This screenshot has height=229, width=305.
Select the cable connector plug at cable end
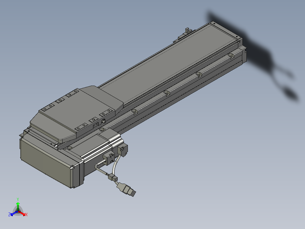pyautogui.click(x=127, y=189)
